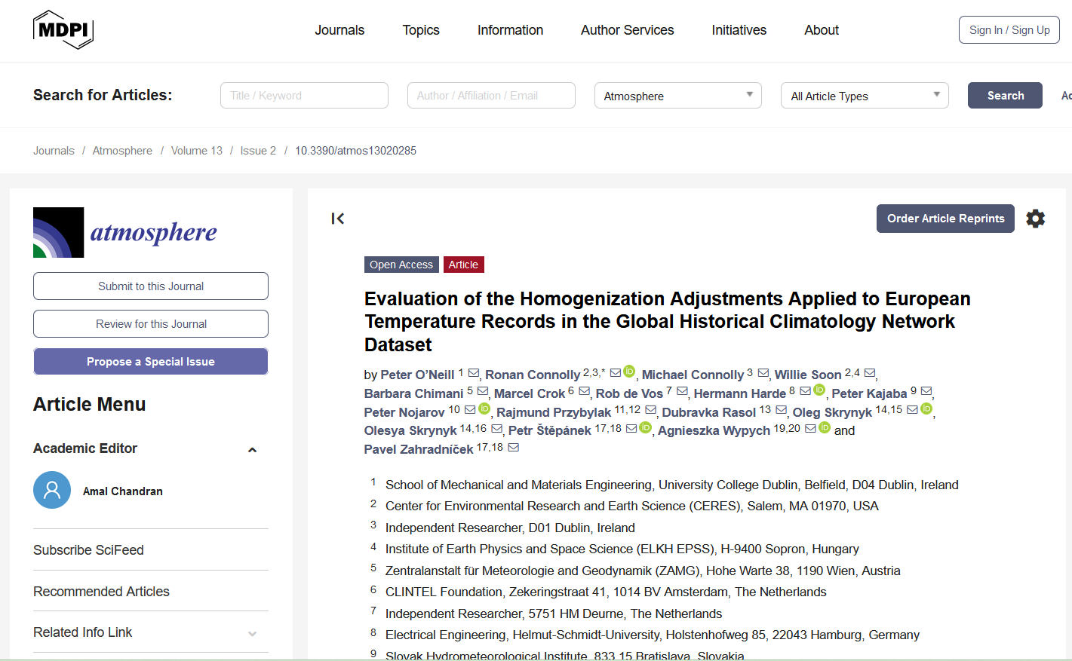
Task: Click the email icon next to Marcel Crok
Action: coord(584,391)
